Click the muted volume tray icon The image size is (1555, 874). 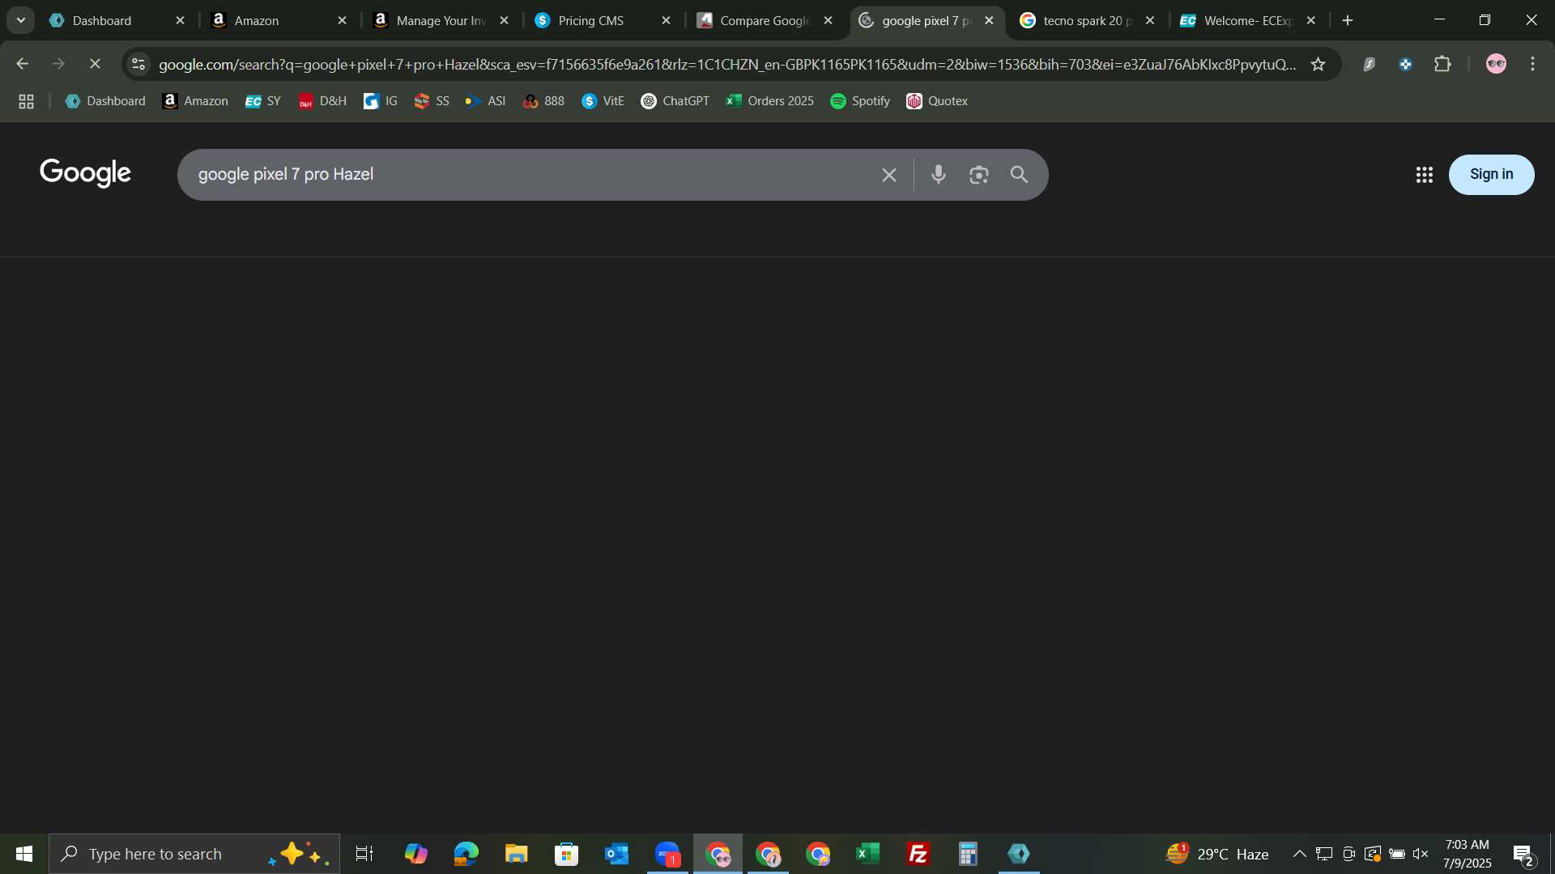coord(1421,854)
